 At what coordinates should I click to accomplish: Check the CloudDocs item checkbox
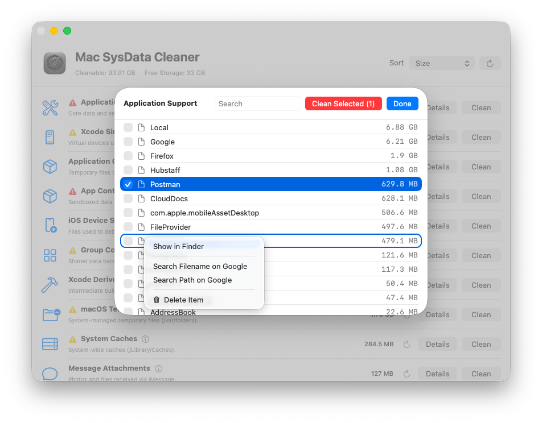128,198
